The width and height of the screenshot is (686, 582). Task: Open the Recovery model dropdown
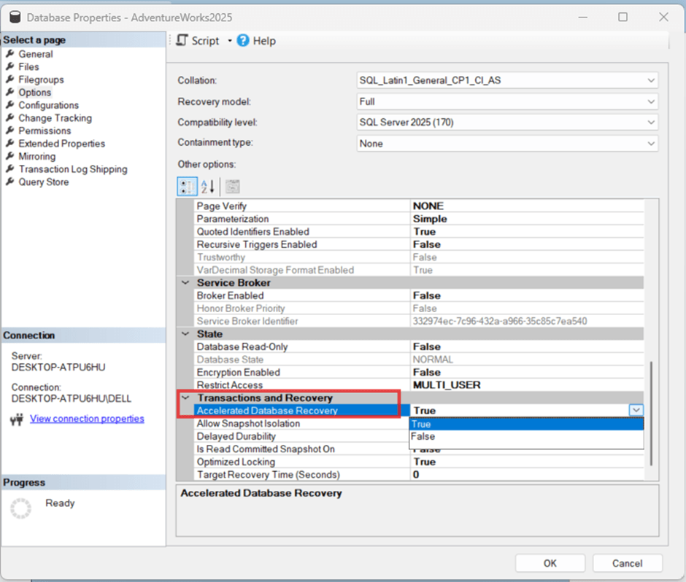point(507,101)
